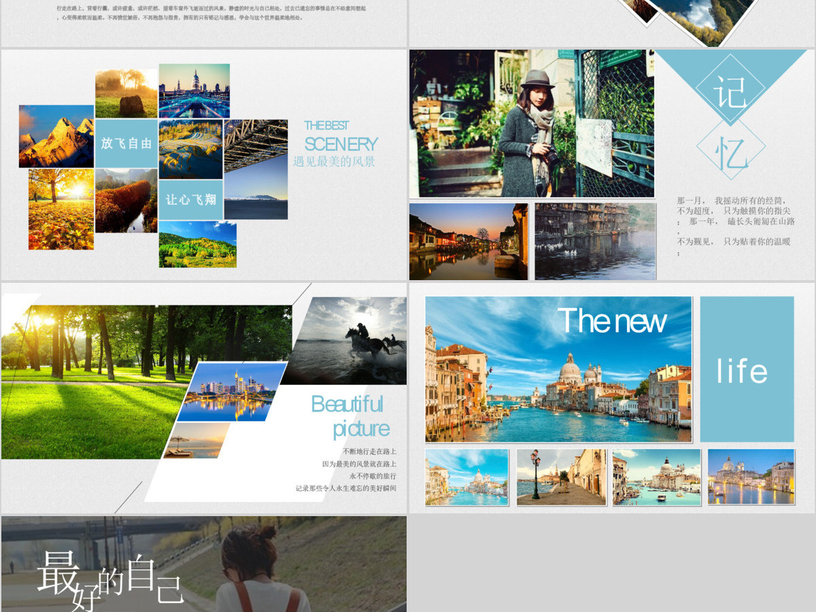Select the beach loungers at sunset photo
Viewport: 816px width, 612px height.
click(x=197, y=441)
